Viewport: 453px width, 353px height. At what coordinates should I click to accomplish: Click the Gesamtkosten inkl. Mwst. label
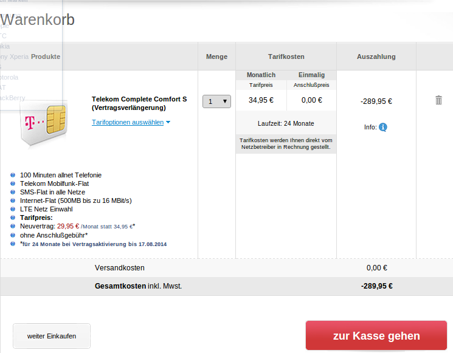[x=139, y=286]
